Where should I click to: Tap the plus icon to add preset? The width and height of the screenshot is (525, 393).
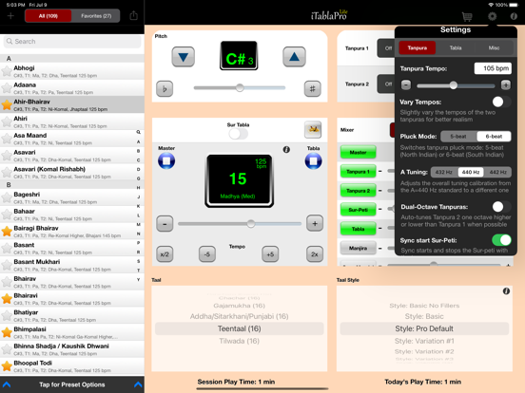coord(10,16)
